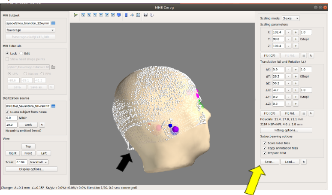332x195 pixels.
Task: Reset translation and rotation parameters
Action: pyautogui.click(x=311, y=113)
